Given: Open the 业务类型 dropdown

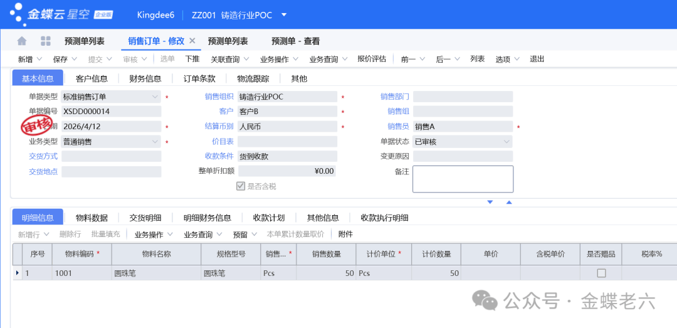Looking at the screenshot, I should 155,142.
